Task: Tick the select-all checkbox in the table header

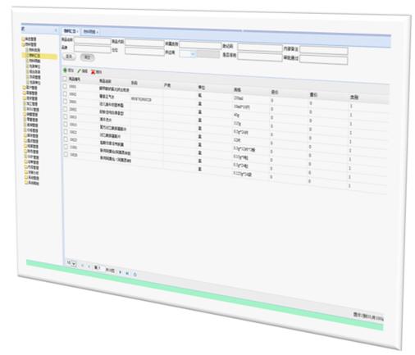Action: [x=65, y=79]
